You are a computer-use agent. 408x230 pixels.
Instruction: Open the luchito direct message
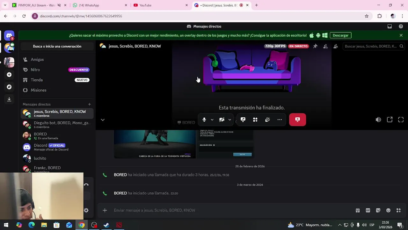(x=57, y=158)
